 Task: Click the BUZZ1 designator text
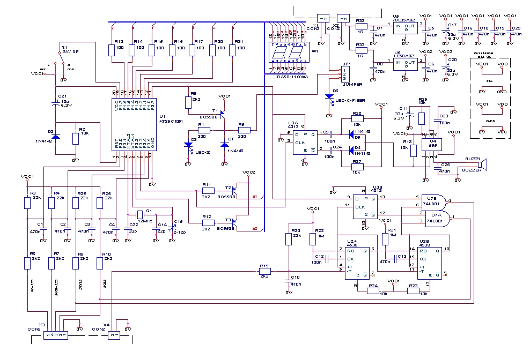[x=473, y=159]
